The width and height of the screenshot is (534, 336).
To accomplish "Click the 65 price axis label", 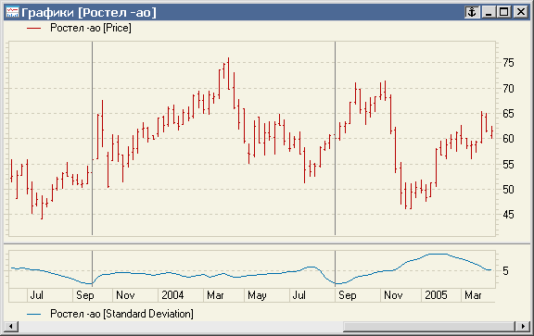I will (508, 114).
